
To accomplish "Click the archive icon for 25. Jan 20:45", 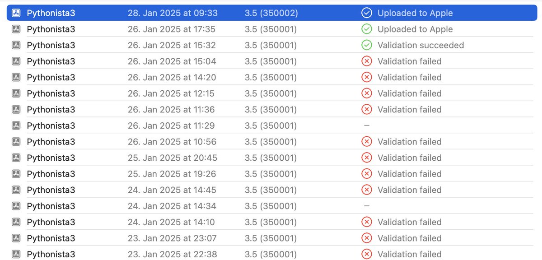I will coord(16,158).
